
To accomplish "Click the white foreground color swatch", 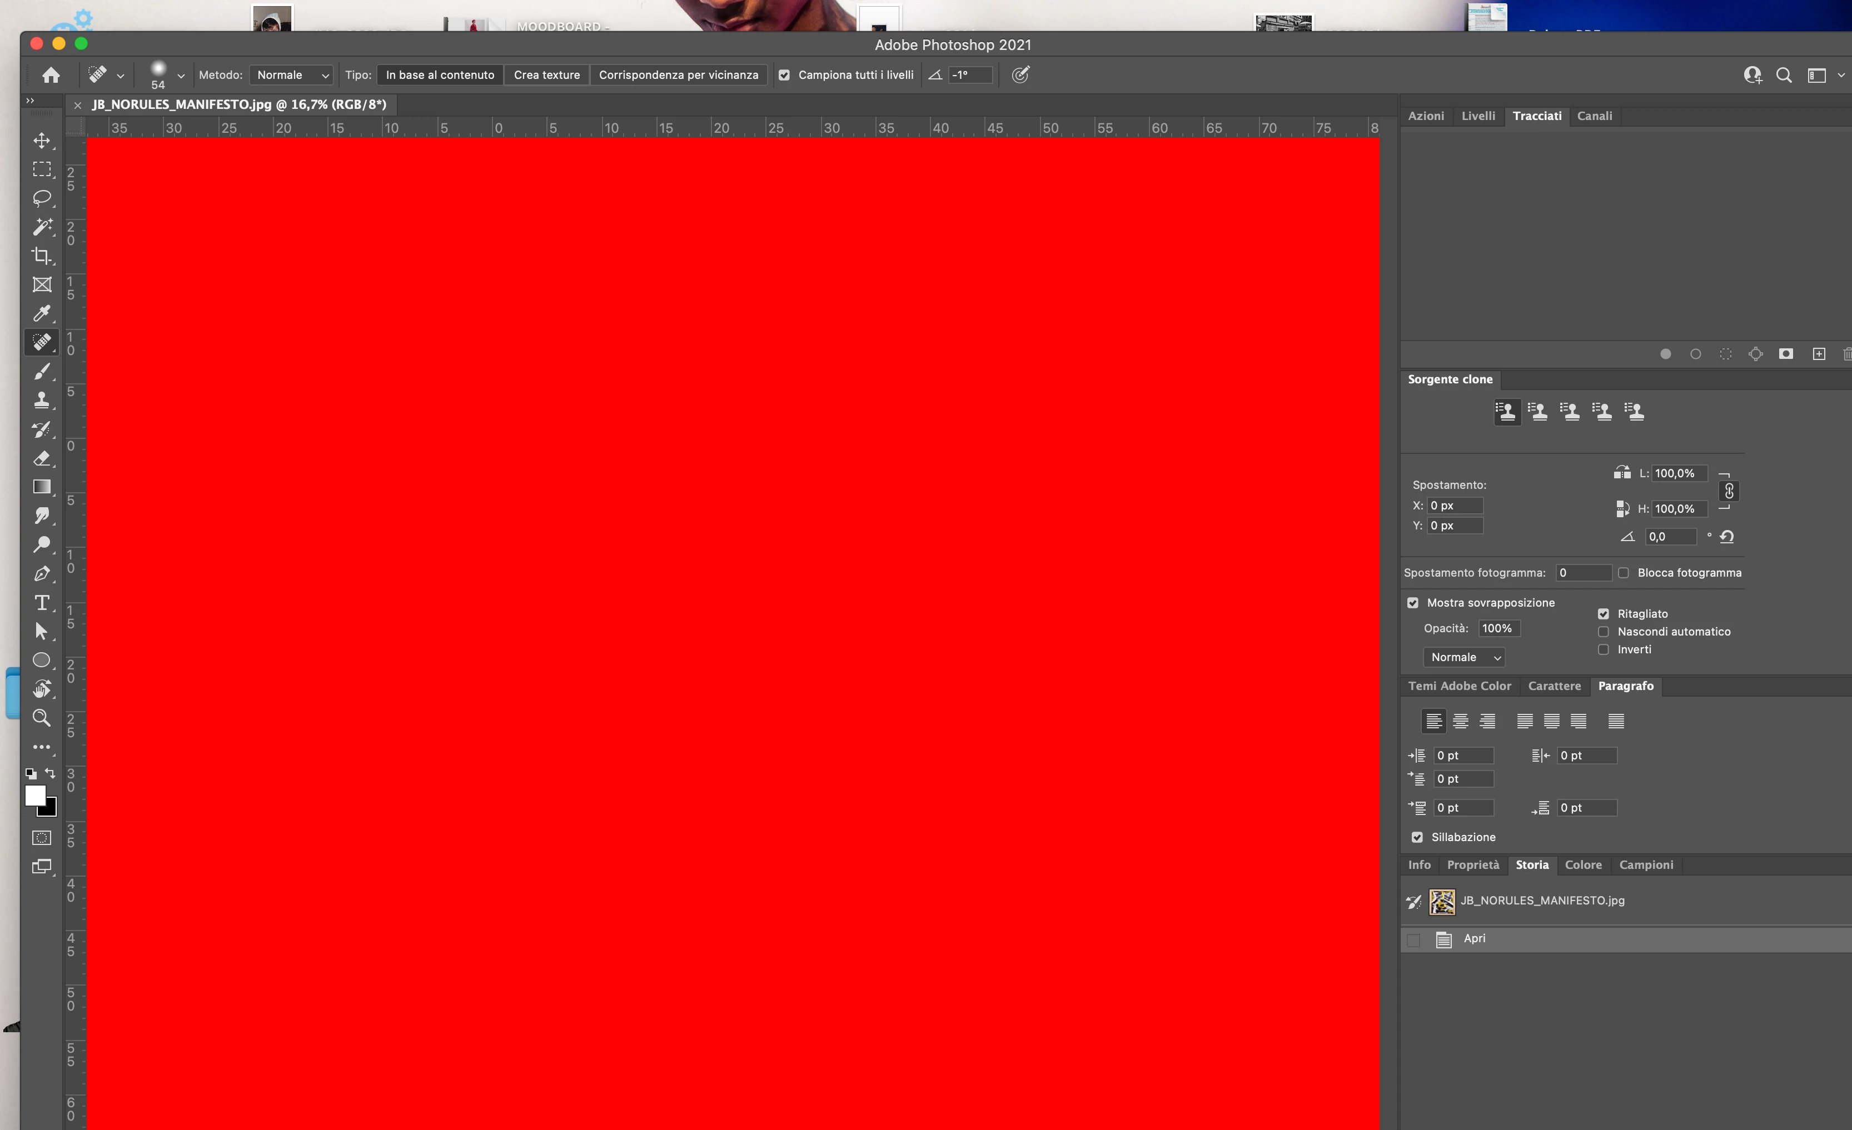I will coord(34,795).
